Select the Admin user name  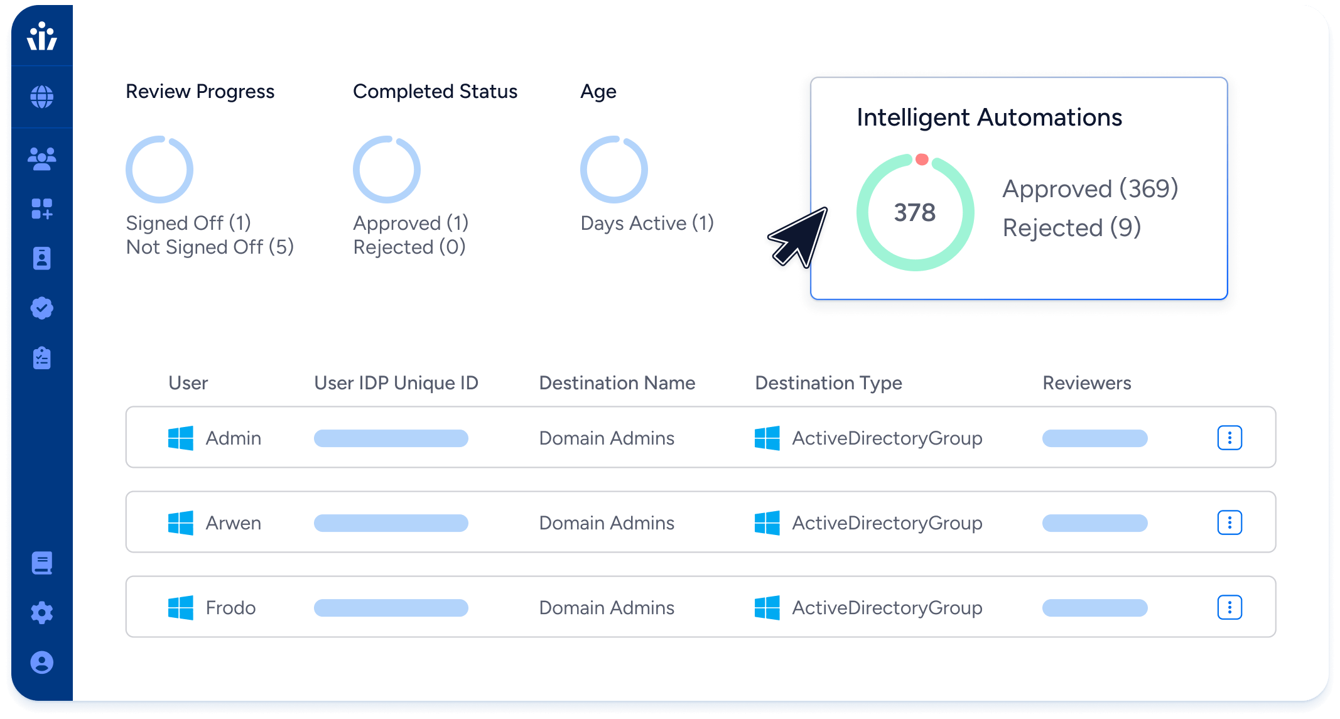click(234, 438)
